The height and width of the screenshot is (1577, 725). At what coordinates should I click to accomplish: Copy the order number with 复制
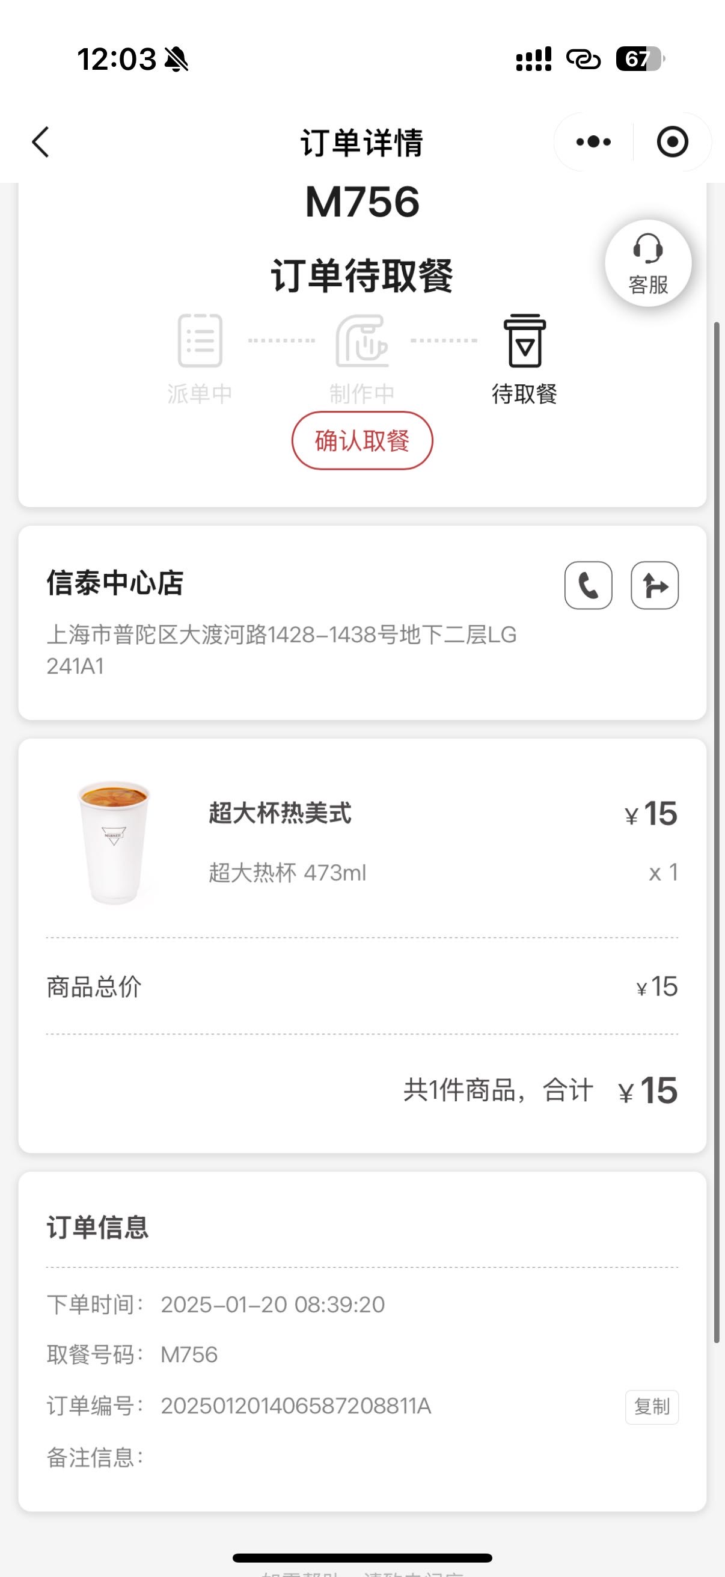[x=652, y=1407]
